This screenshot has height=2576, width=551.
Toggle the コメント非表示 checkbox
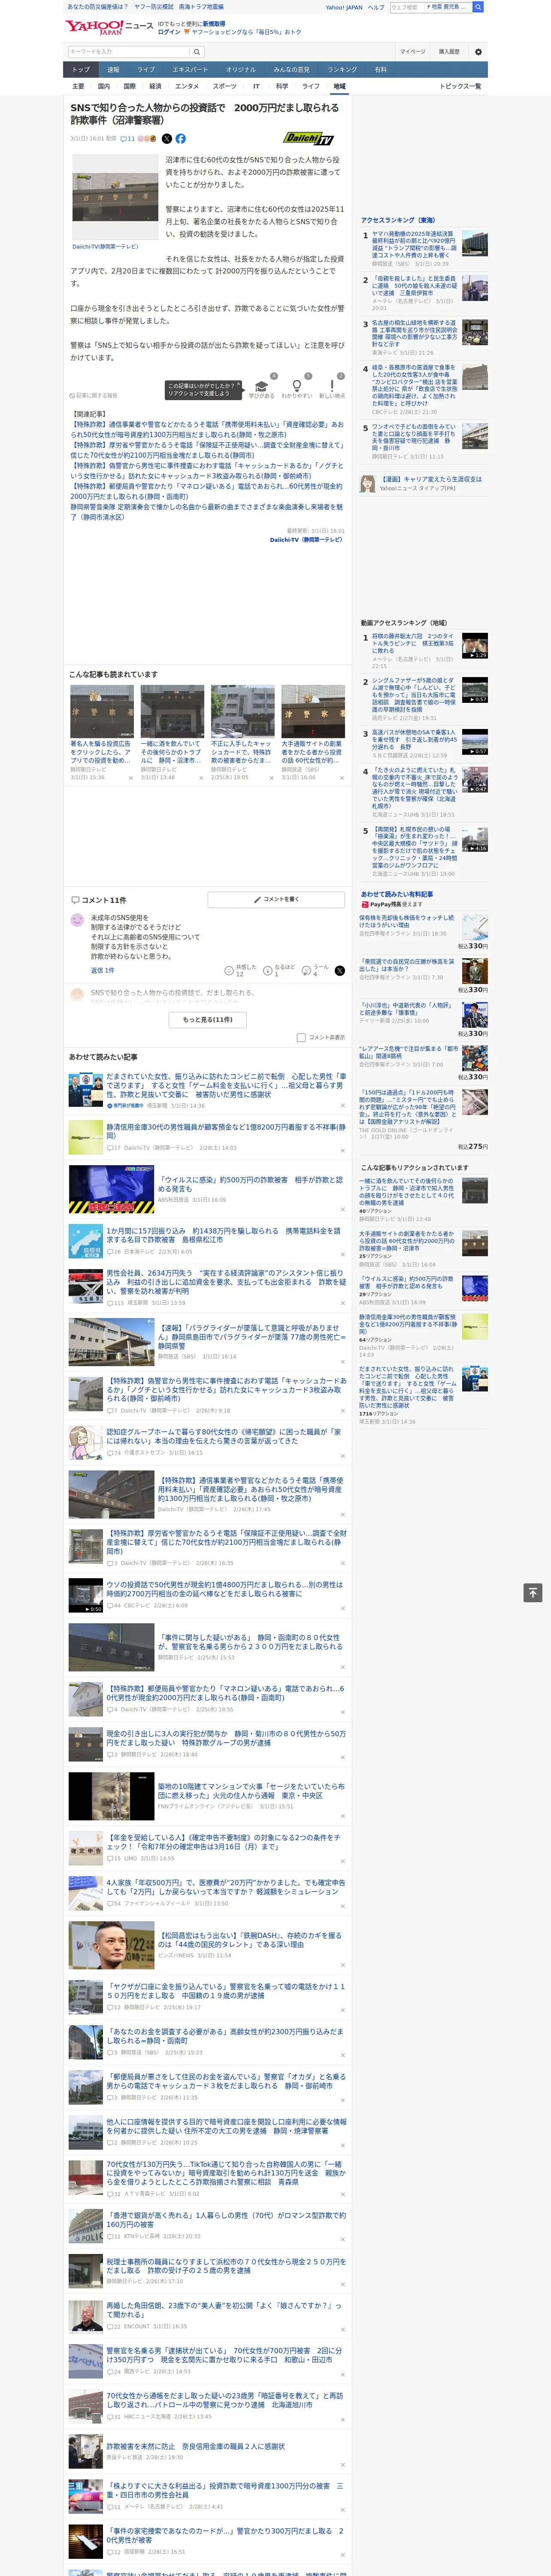click(301, 1038)
